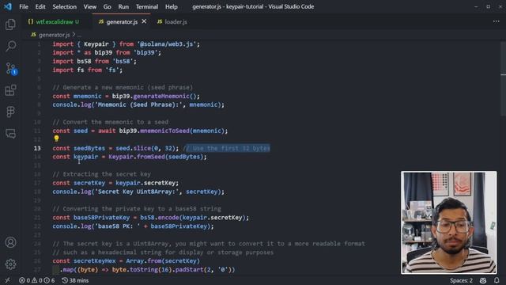The height and width of the screenshot is (285, 506).
Task: Click the remote window indicator in status bar
Action: pyautogui.click(x=7, y=280)
